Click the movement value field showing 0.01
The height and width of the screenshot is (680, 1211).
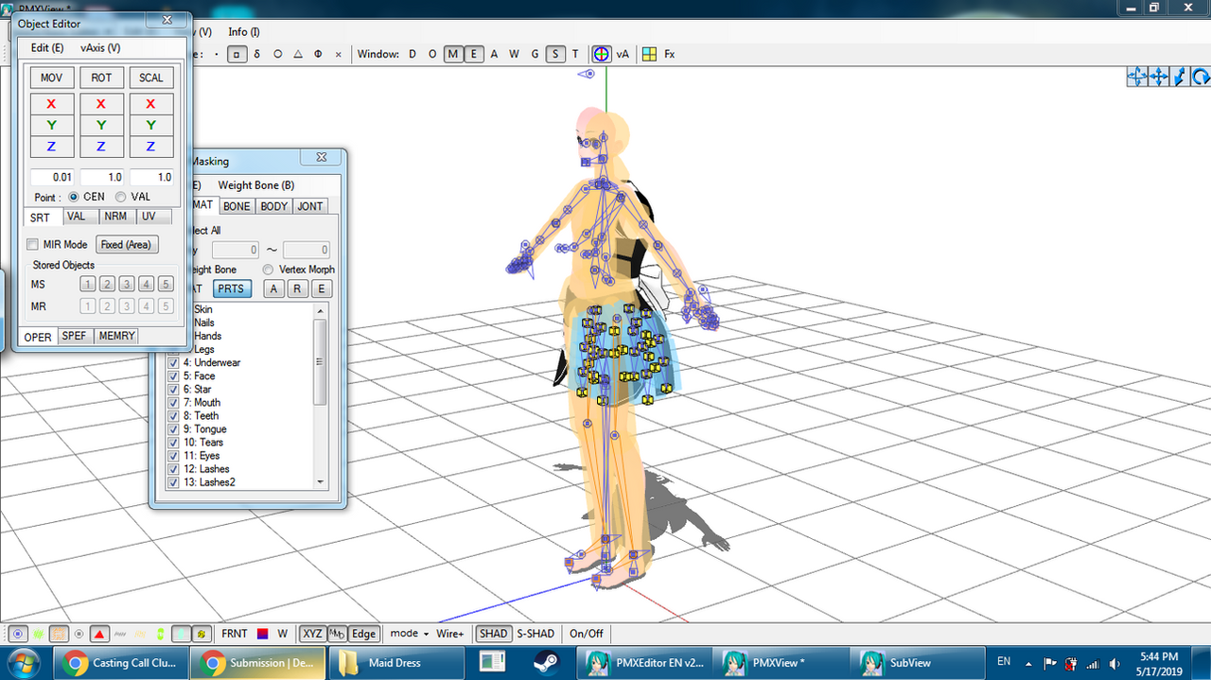tap(52, 177)
